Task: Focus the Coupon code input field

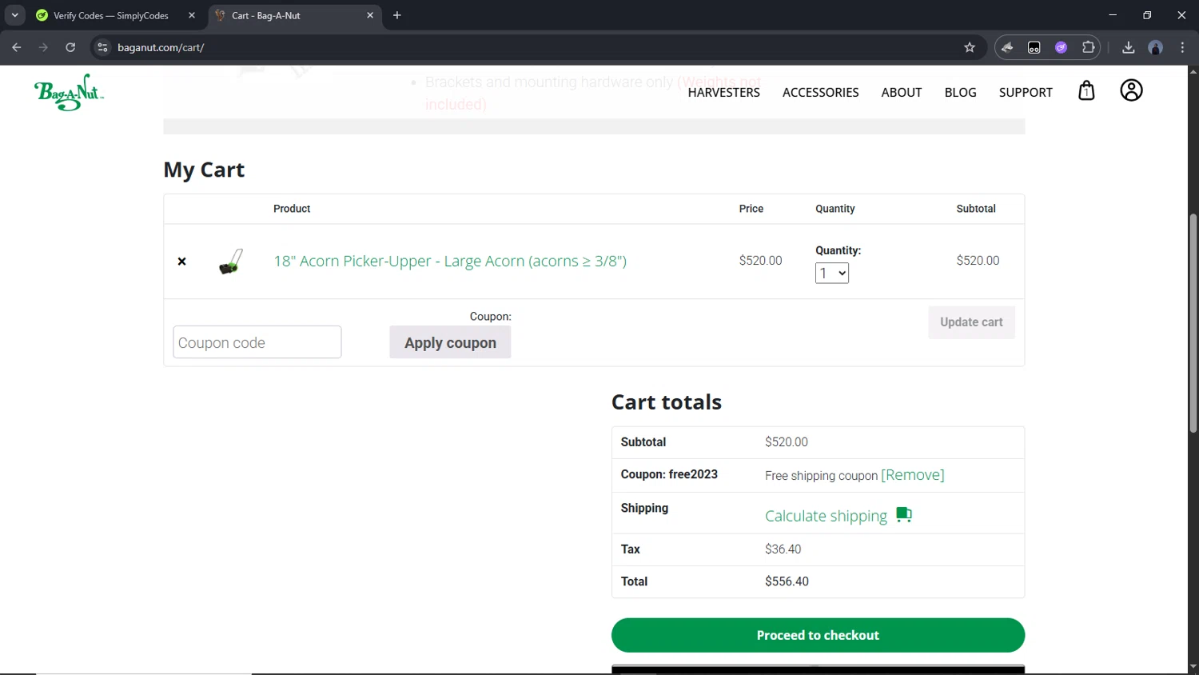Action: (257, 342)
